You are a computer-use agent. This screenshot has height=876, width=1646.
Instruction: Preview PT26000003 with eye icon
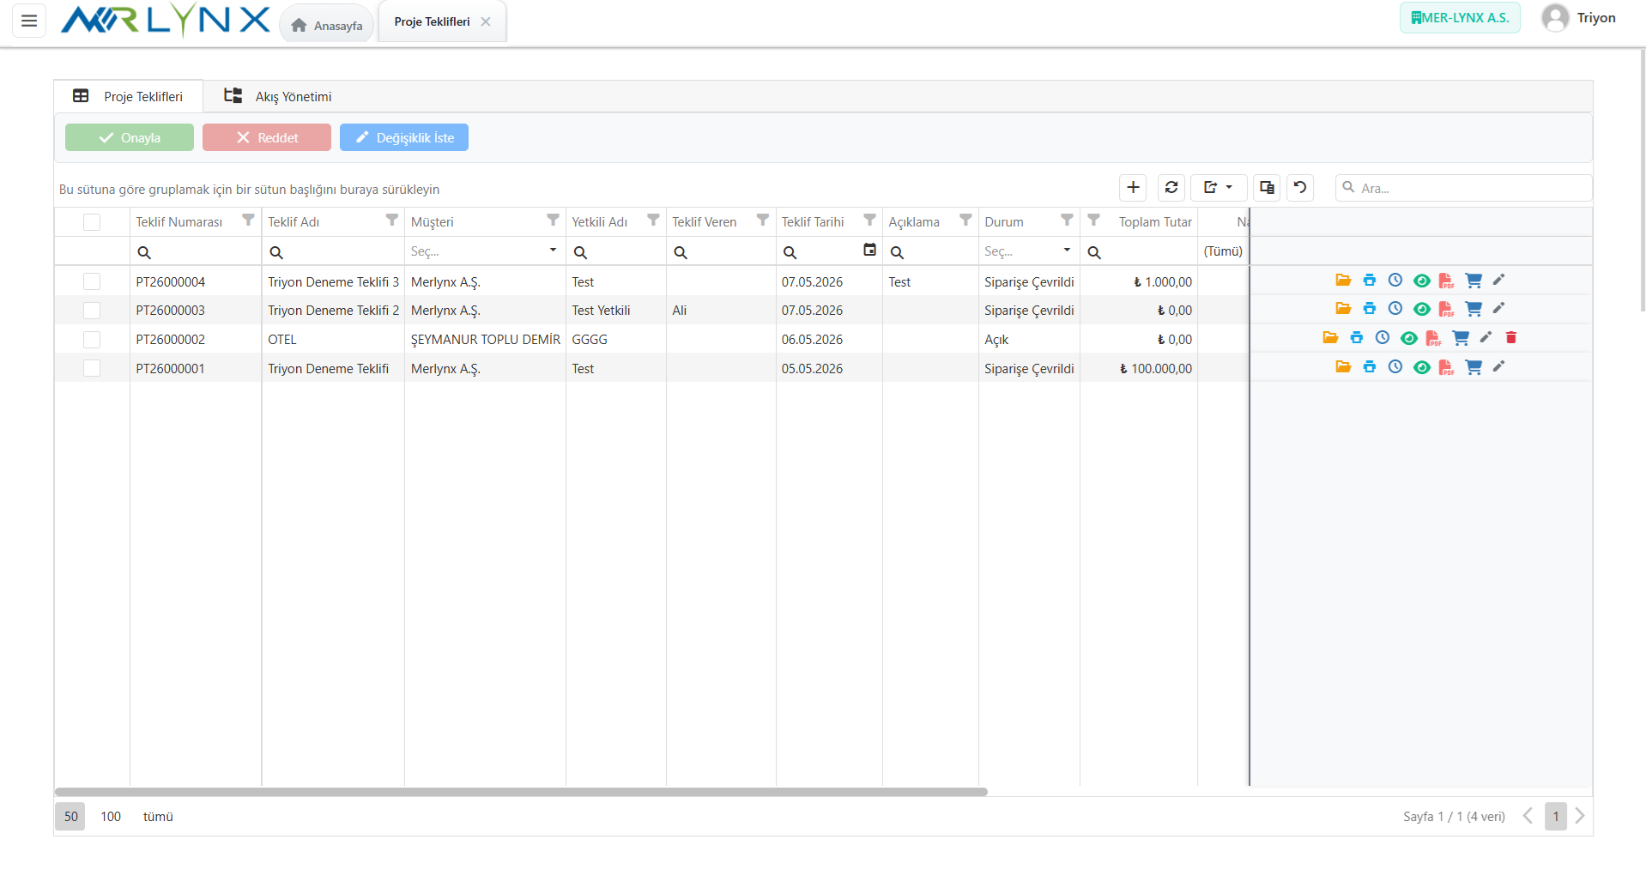(1422, 309)
